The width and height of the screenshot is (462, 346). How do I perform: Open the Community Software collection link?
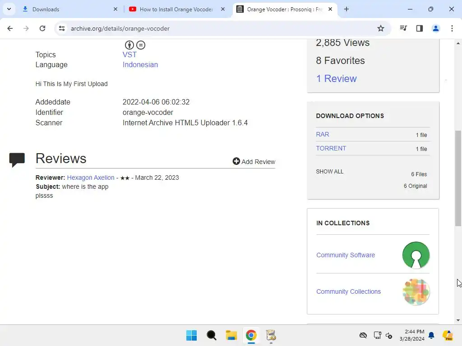(346, 255)
